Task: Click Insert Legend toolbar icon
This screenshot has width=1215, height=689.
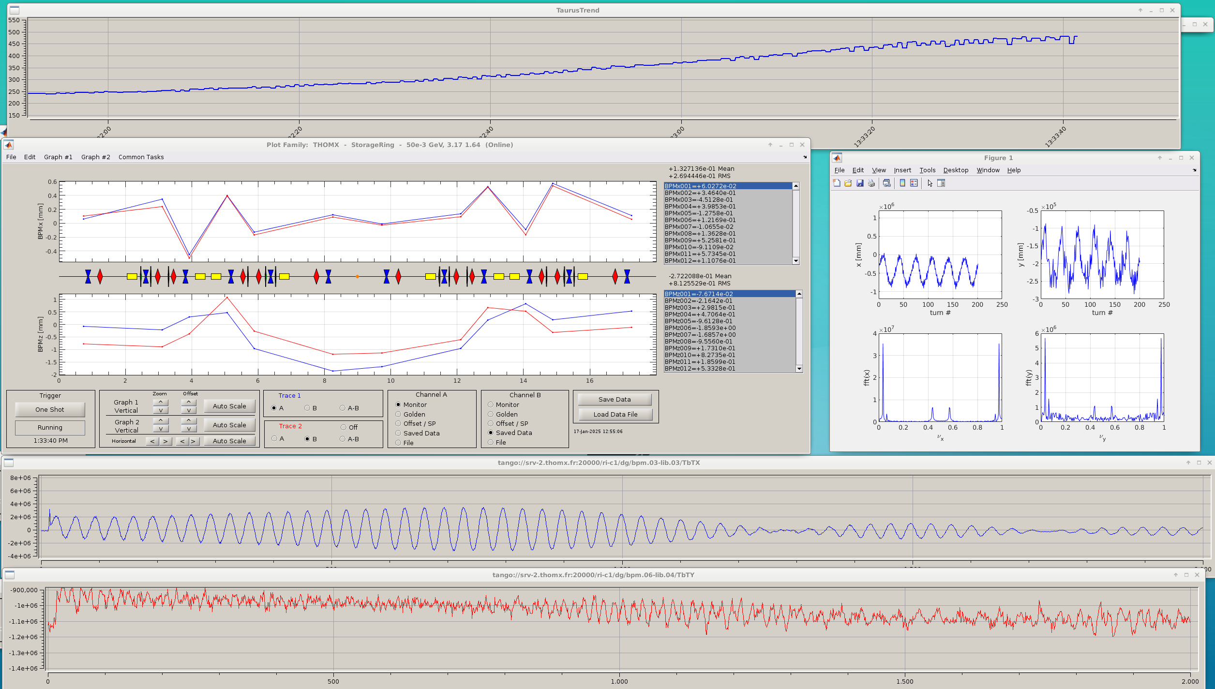Action: tap(914, 183)
